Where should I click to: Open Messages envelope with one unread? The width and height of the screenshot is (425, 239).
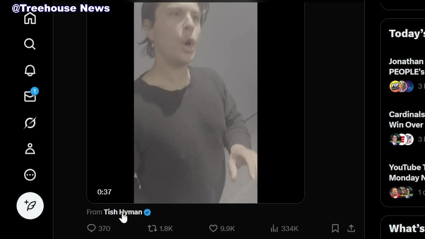tap(30, 96)
